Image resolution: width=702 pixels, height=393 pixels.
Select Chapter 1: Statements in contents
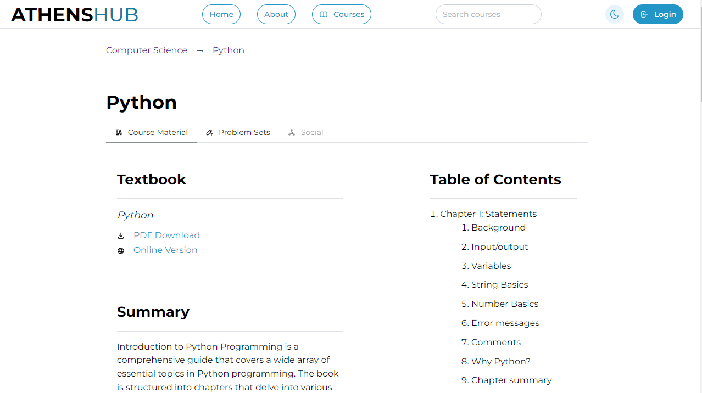click(488, 214)
